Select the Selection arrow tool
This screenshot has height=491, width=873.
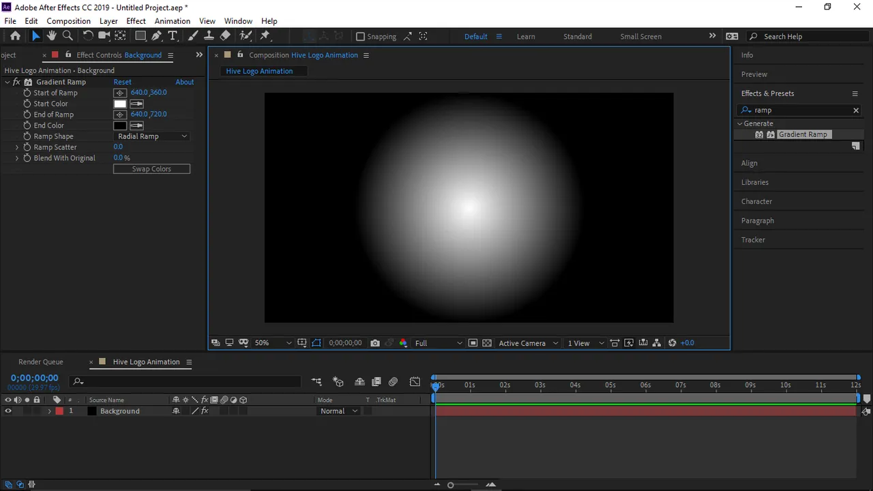(35, 36)
